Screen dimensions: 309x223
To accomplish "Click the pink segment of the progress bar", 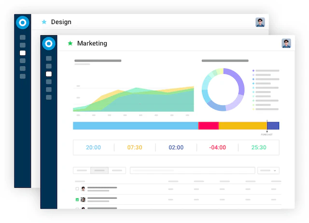I will (x=209, y=126).
